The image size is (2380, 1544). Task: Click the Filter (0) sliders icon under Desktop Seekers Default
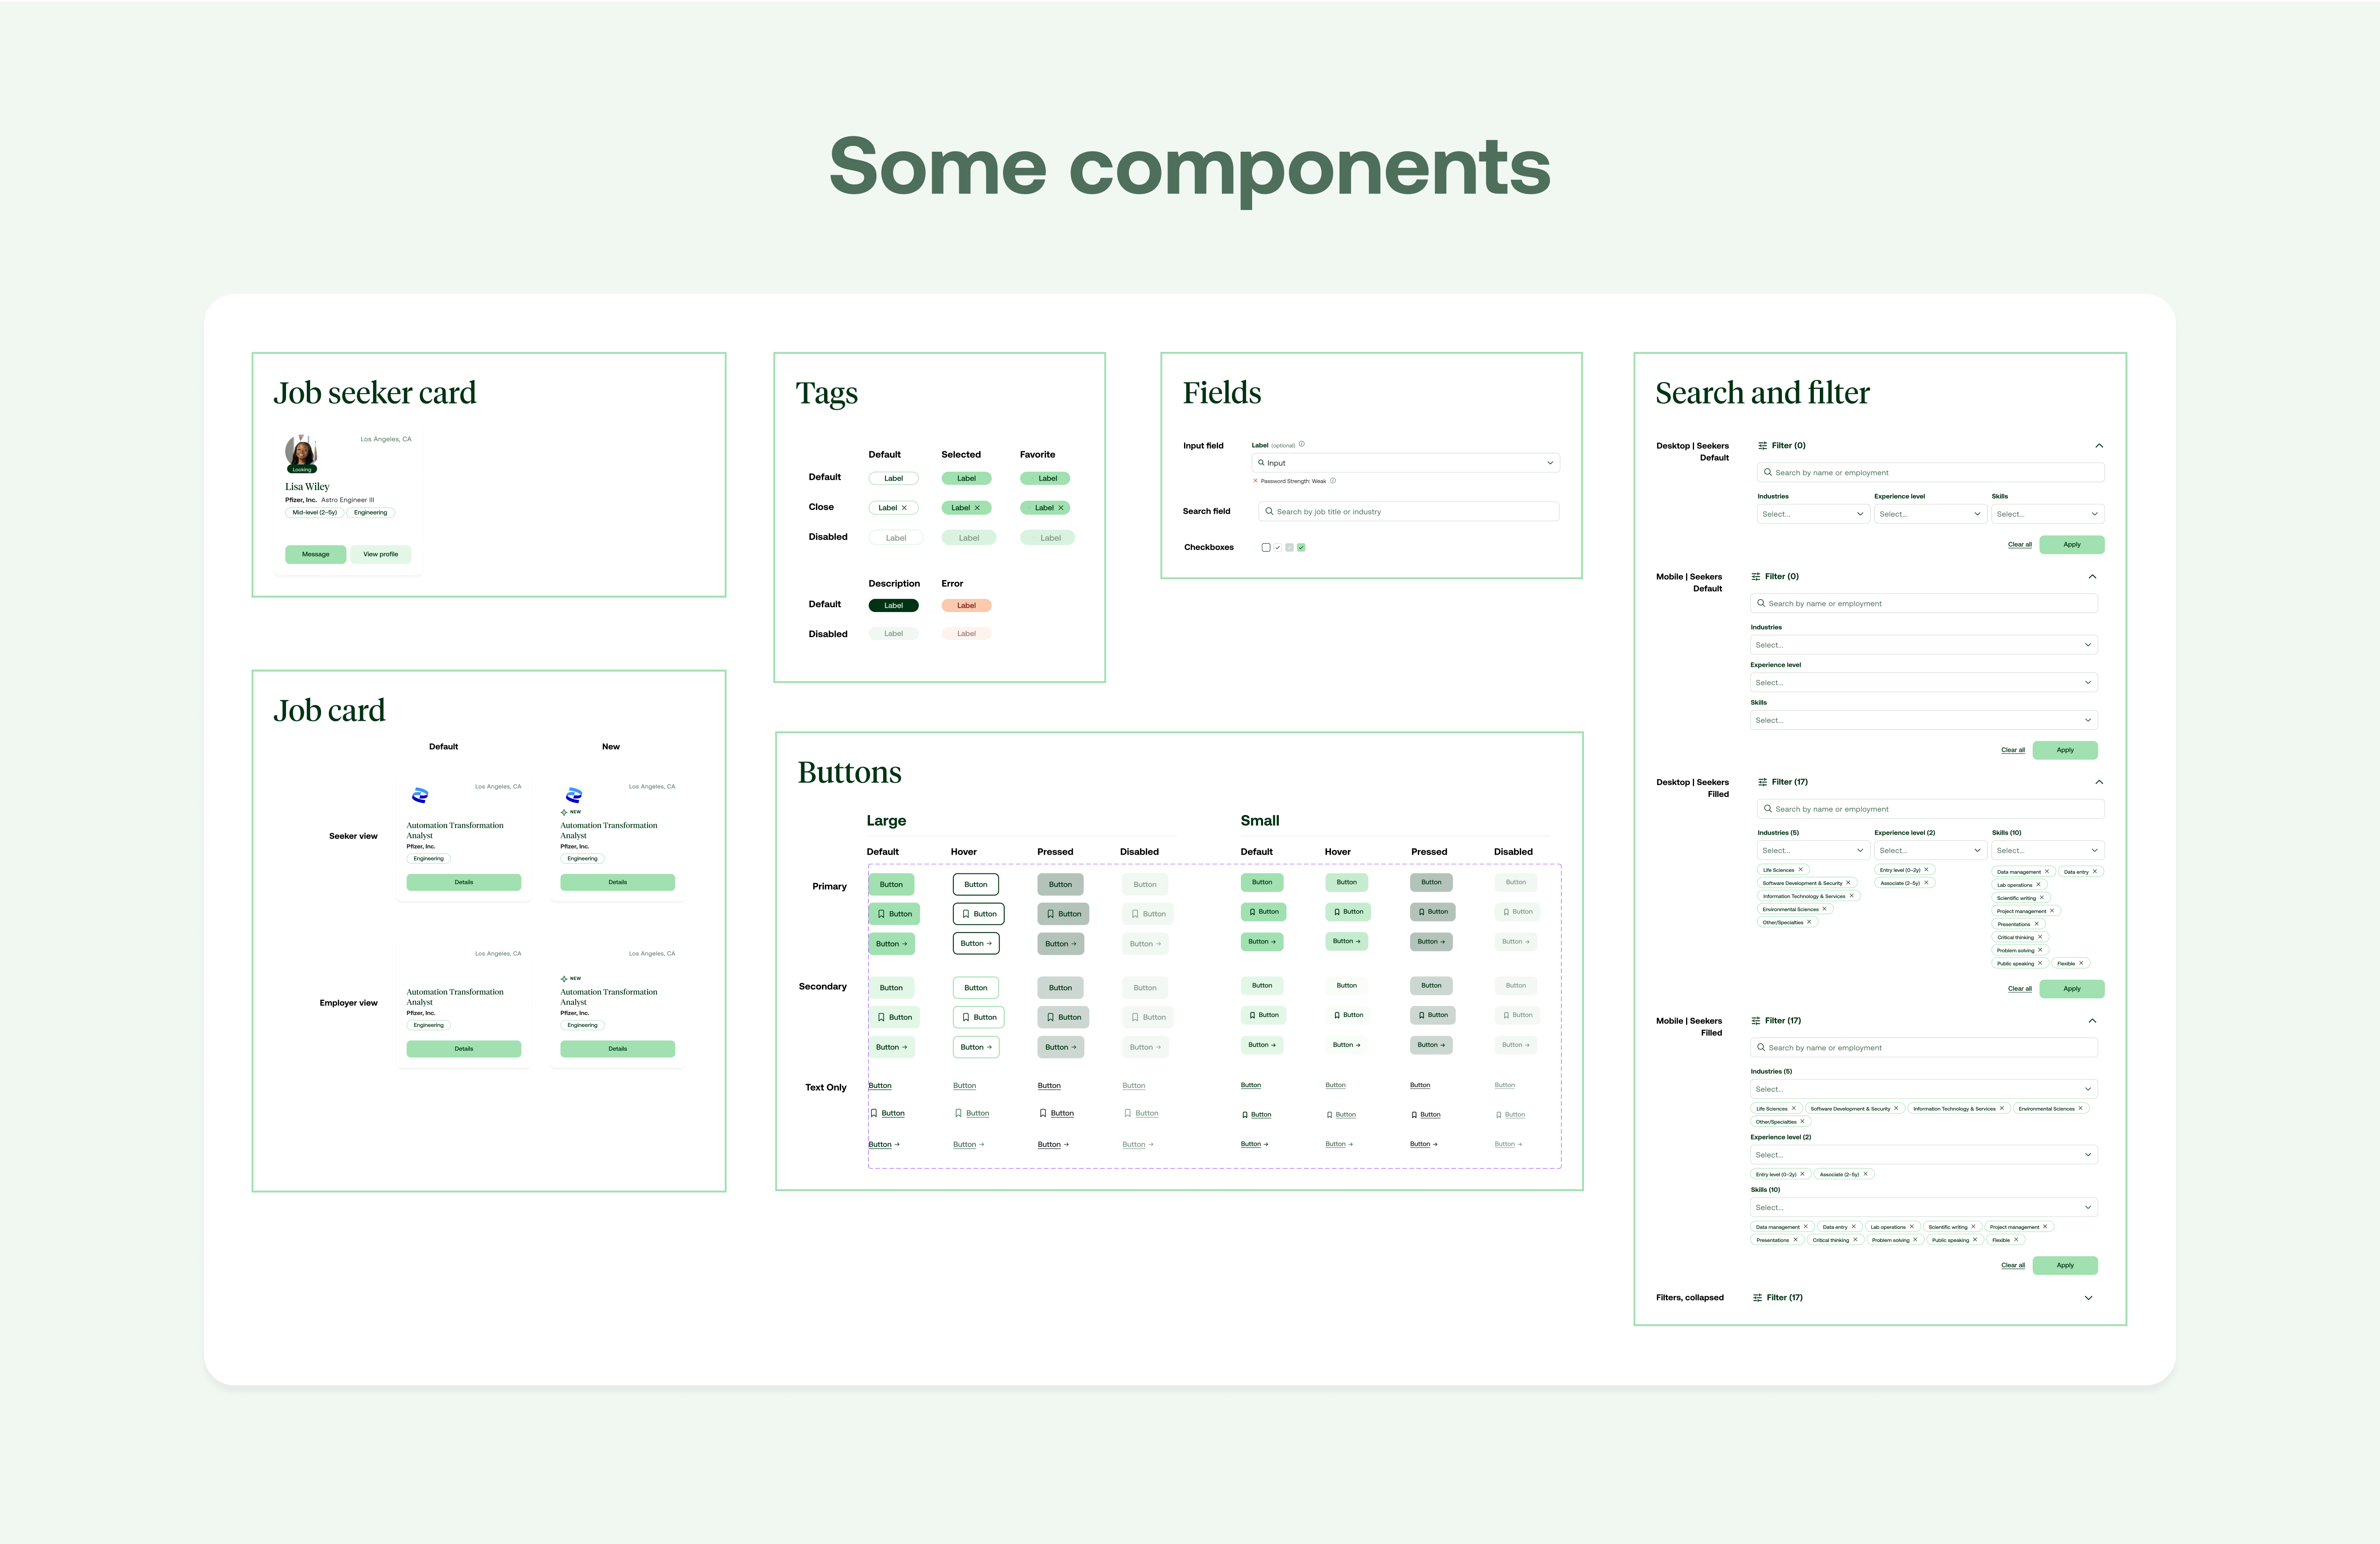pyautogui.click(x=1762, y=446)
